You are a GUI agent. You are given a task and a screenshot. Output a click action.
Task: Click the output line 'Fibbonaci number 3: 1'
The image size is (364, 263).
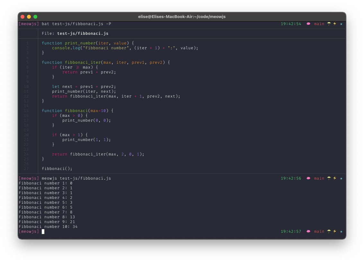pyautogui.click(x=46, y=193)
